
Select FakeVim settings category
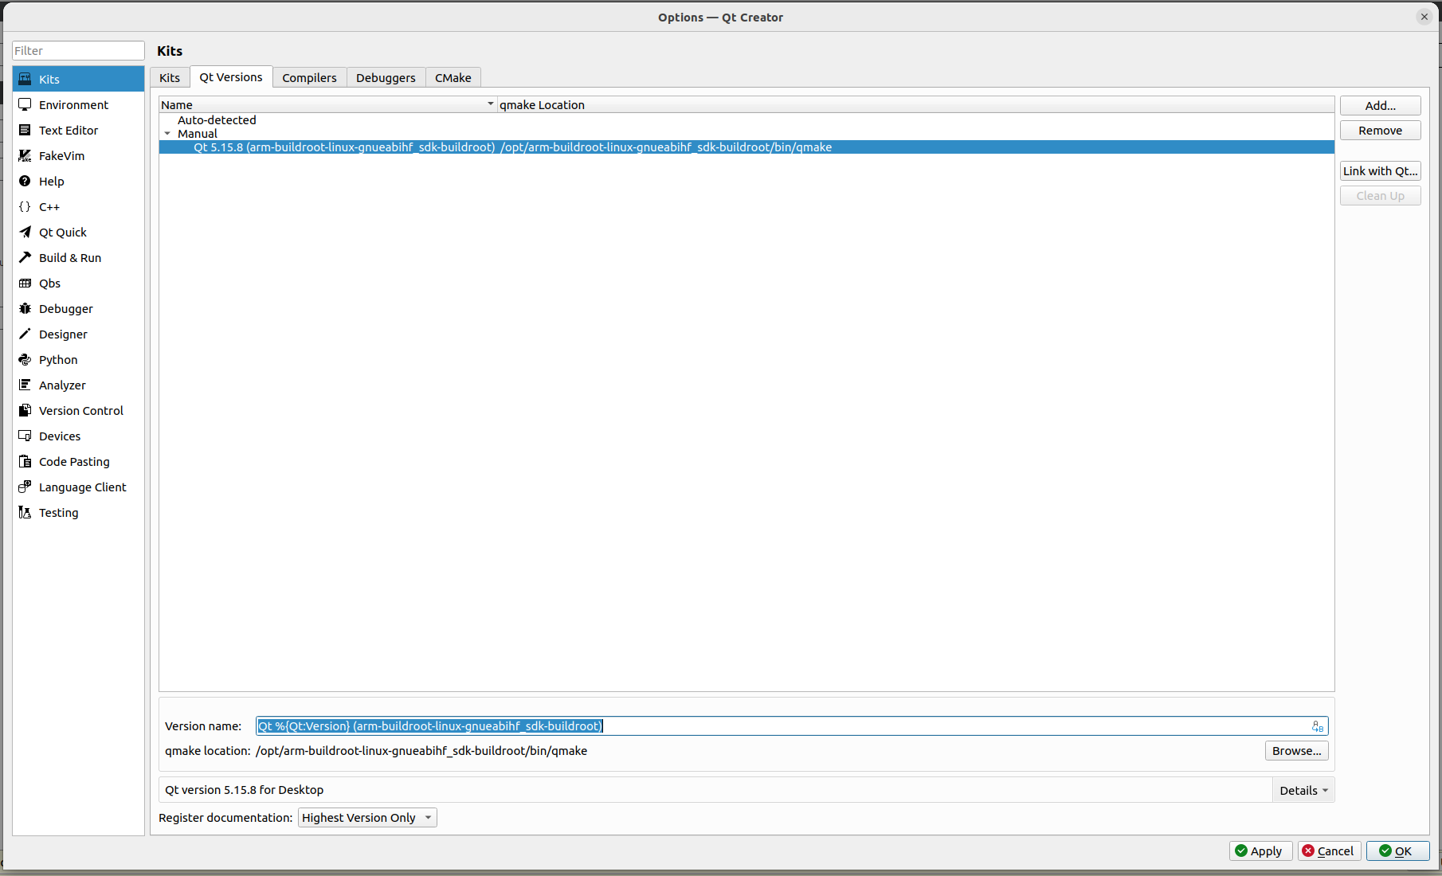(x=78, y=155)
